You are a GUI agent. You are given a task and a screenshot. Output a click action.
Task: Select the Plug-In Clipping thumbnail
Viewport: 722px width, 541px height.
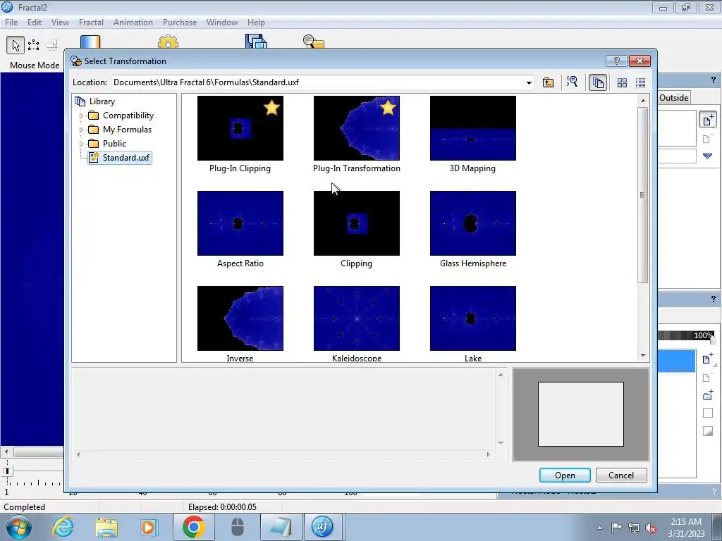(240, 128)
